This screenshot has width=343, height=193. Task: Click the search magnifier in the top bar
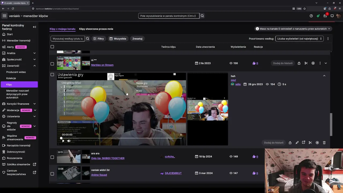[202, 16]
